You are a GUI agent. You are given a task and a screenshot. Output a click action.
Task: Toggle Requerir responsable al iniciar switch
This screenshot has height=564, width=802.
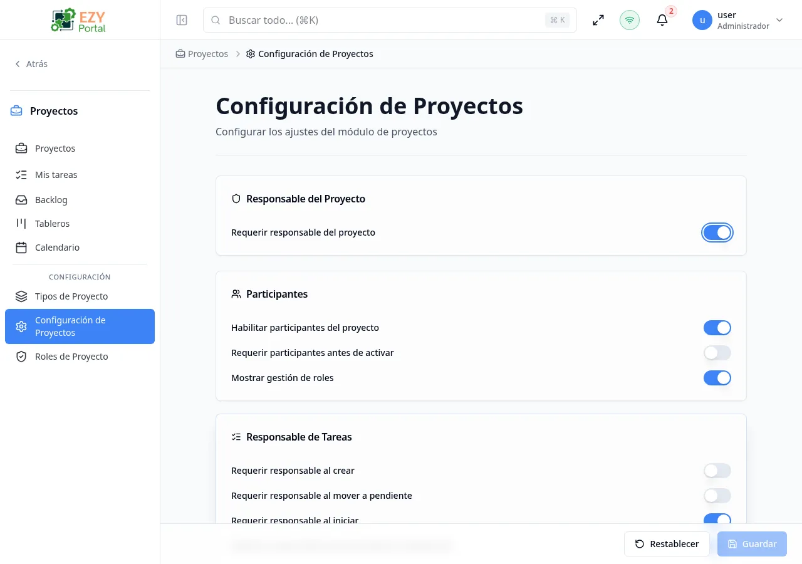[x=717, y=520]
